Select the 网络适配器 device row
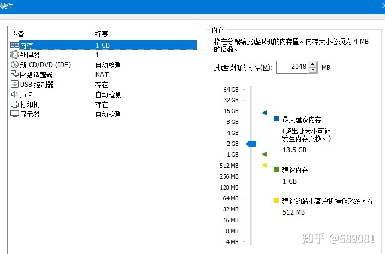 104,74
